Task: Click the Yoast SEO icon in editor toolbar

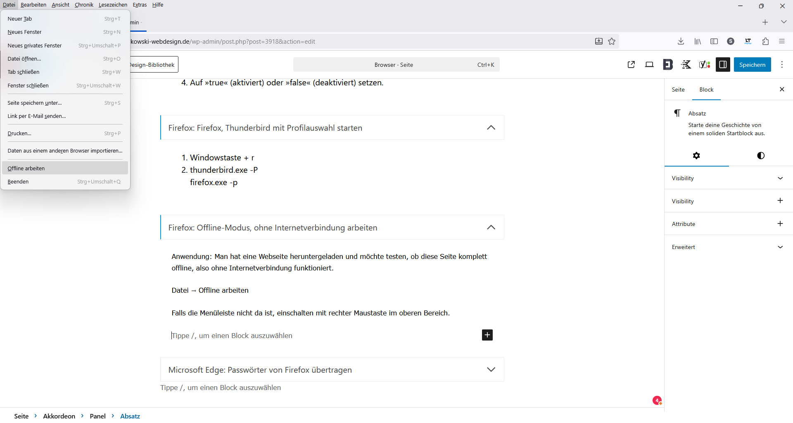Action: (x=704, y=65)
